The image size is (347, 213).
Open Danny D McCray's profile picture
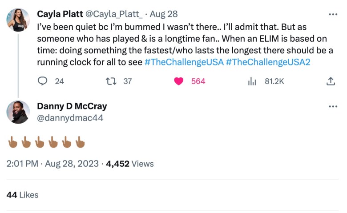tap(18, 112)
